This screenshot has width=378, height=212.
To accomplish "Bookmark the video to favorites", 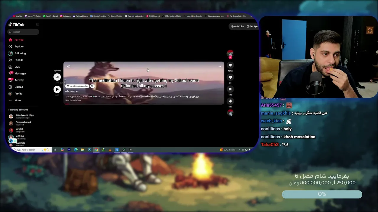I will pos(230,89).
